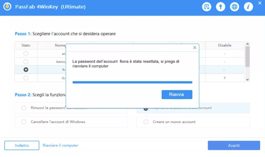Select the selected fiona account radio button
Screen dimensions: 265x157
(x=26, y=70)
